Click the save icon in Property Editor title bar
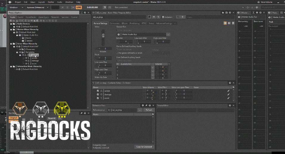The width and height of the screenshot is (285, 154). pyautogui.click(x=227, y=13)
